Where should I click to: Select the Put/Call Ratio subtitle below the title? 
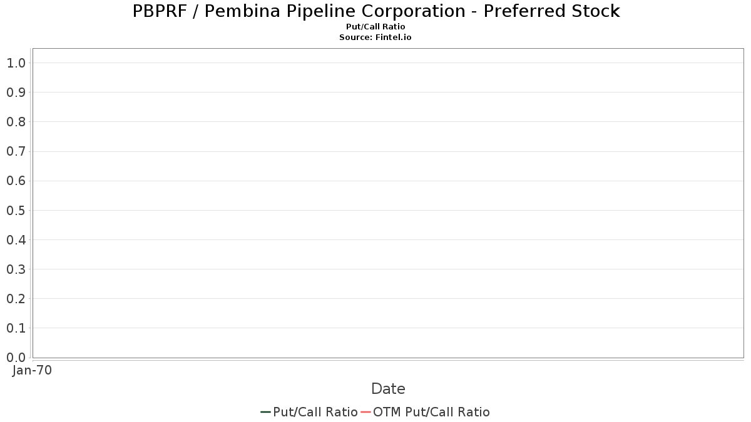pyautogui.click(x=375, y=27)
